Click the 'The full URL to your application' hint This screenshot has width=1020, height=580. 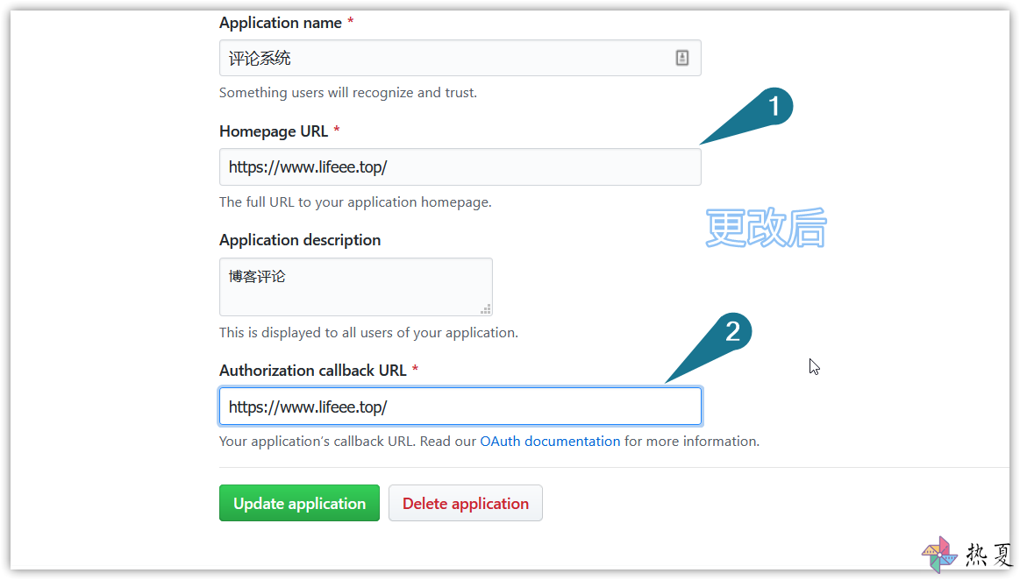click(355, 202)
